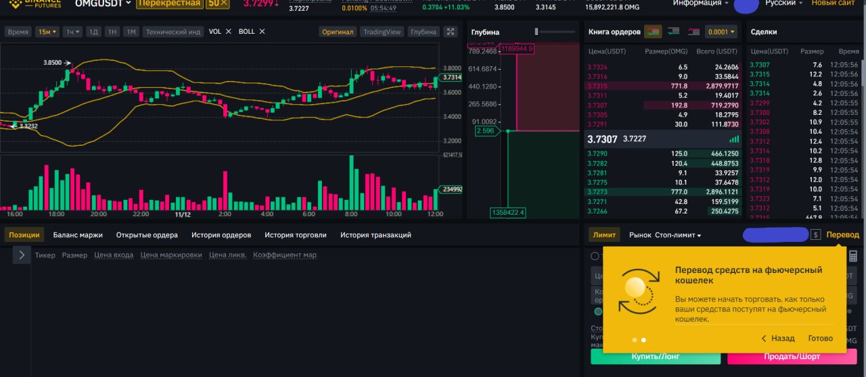866x377 pixels.
Task: Open the Баланс маржи tab
Action: pyautogui.click(x=78, y=235)
